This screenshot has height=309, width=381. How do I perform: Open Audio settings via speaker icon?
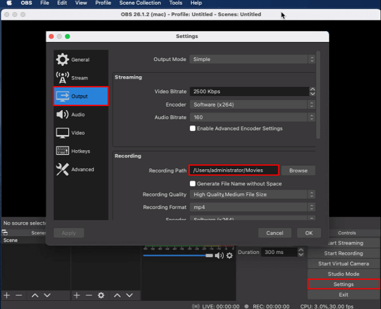coord(63,115)
